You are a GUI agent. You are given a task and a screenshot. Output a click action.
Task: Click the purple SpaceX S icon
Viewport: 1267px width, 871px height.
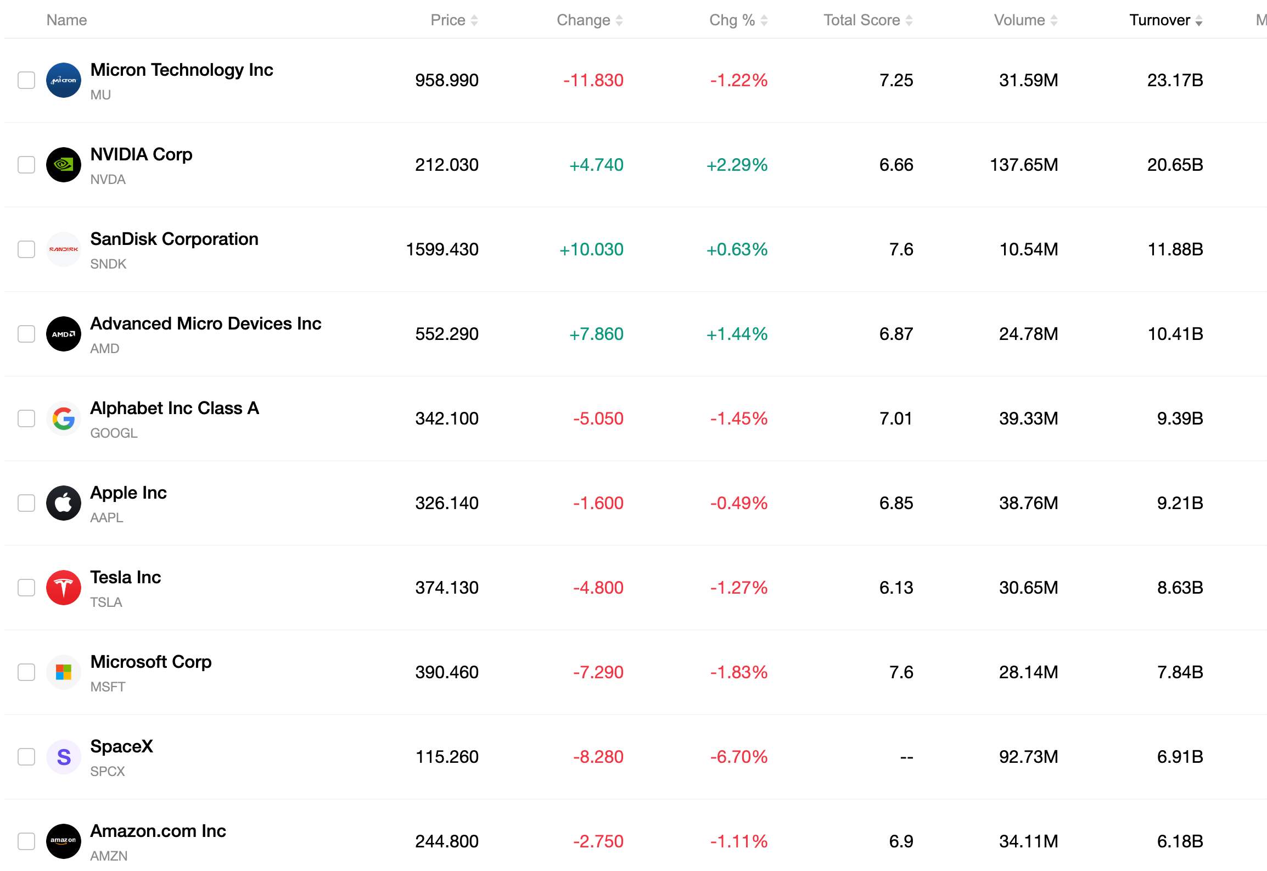click(64, 757)
